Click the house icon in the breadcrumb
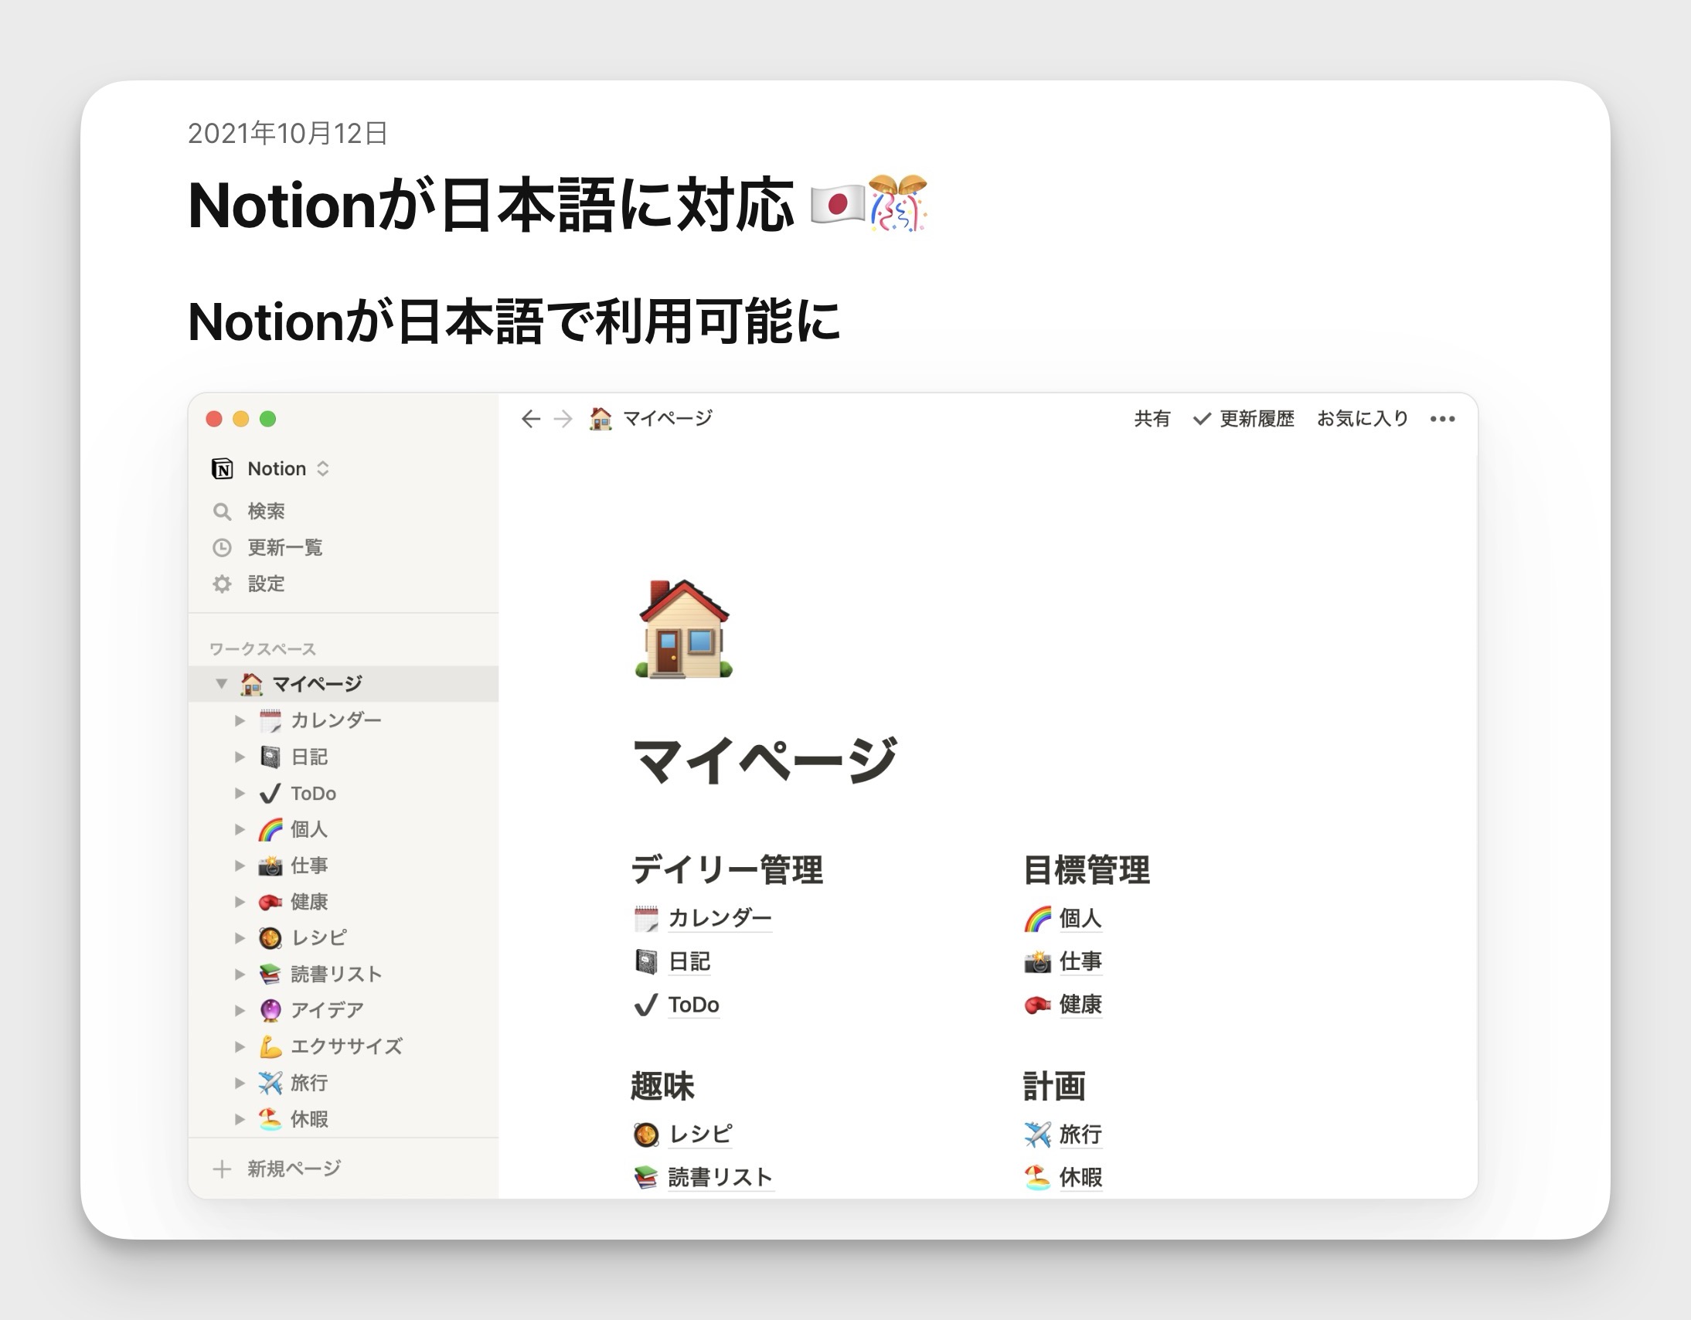 click(600, 419)
